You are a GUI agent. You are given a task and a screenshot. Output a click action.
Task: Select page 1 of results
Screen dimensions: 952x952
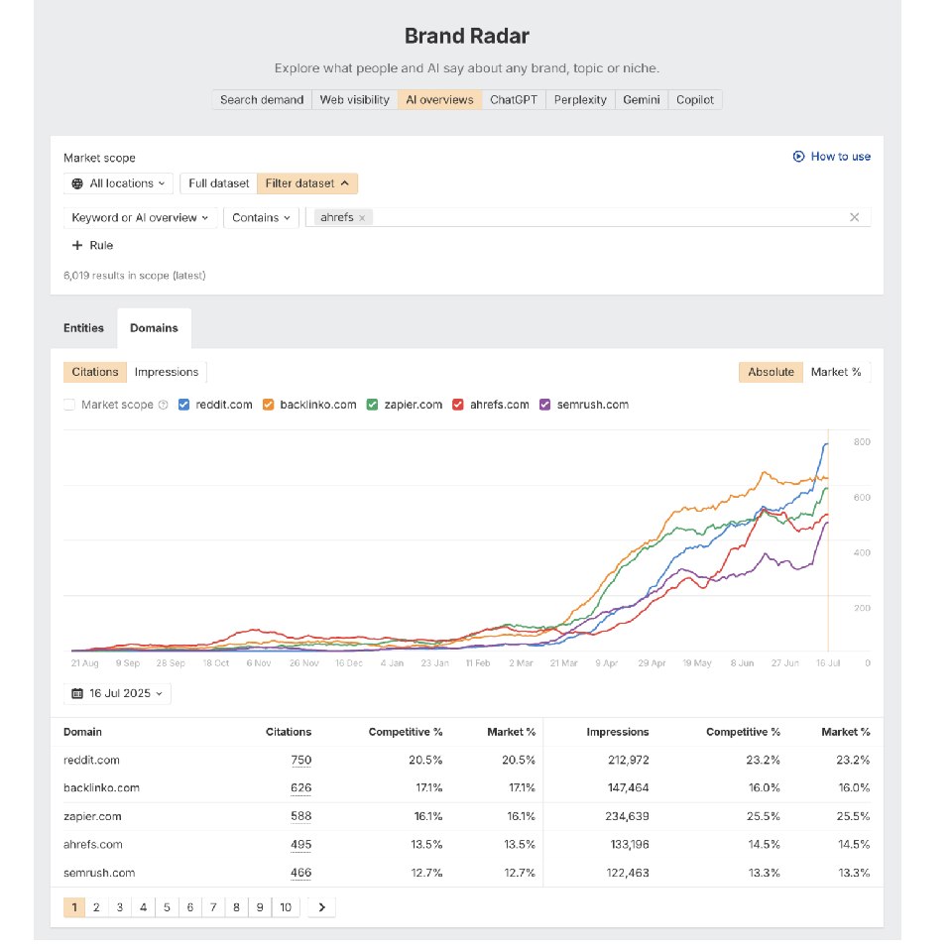click(x=74, y=907)
